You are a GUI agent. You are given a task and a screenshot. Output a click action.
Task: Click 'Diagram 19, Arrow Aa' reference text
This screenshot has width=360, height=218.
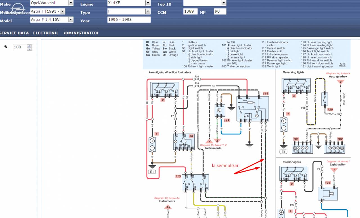(167, 198)
